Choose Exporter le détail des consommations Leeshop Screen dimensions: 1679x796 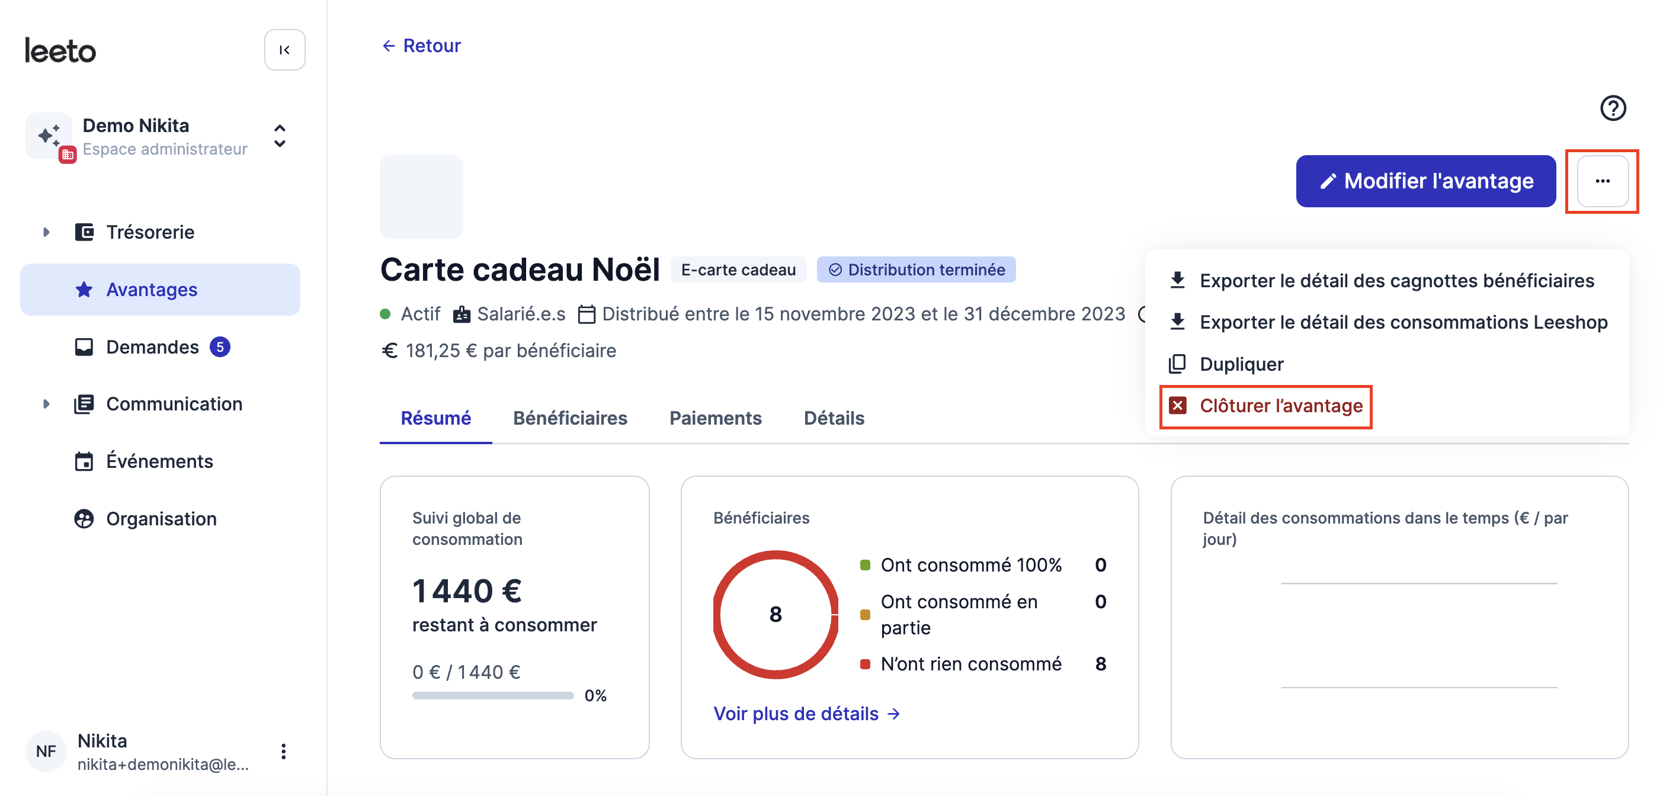coord(1386,322)
